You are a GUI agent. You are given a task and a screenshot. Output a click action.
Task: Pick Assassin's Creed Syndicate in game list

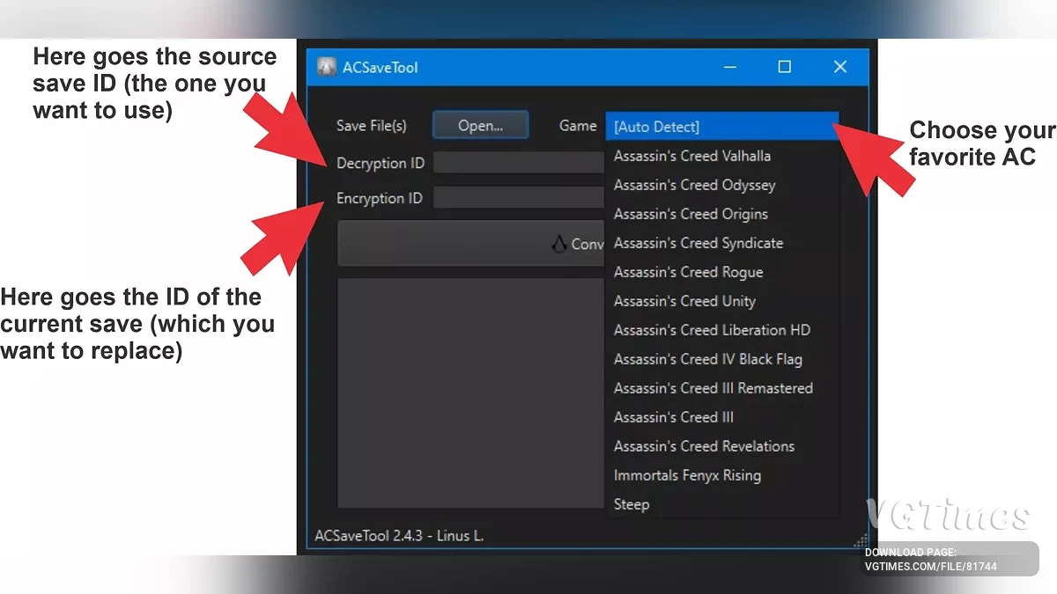click(698, 243)
